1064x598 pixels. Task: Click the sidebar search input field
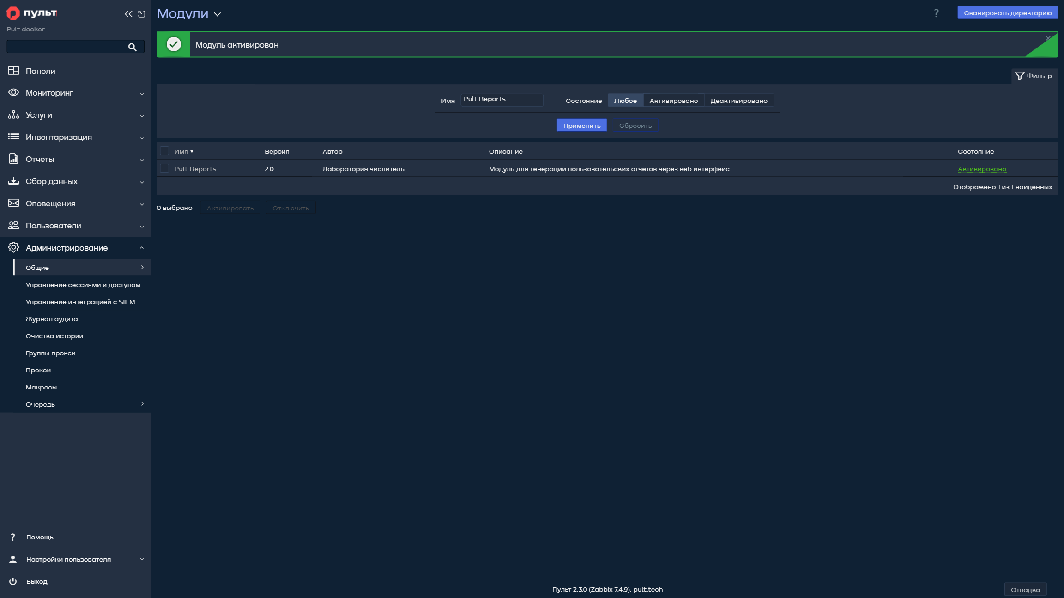[75, 47]
